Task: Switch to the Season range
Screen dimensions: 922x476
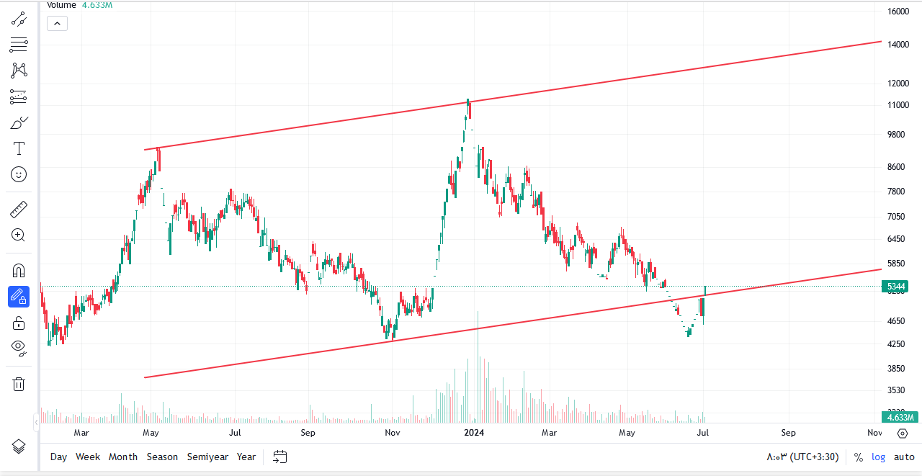Action: tap(162, 457)
